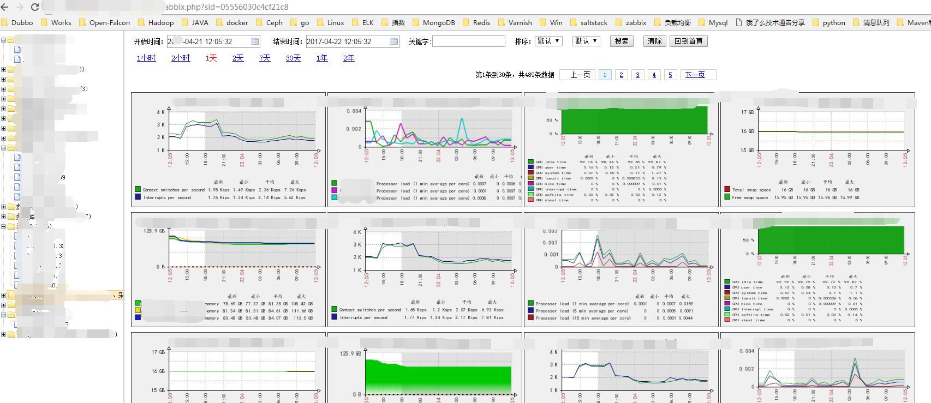Open the 消息队列 bookmark folder
The width and height of the screenshot is (931, 403).
[871, 22]
